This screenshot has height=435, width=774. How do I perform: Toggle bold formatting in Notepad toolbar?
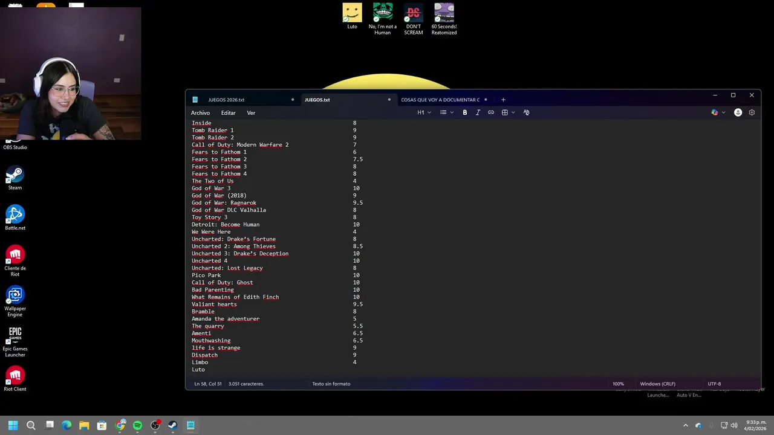click(464, 112)
